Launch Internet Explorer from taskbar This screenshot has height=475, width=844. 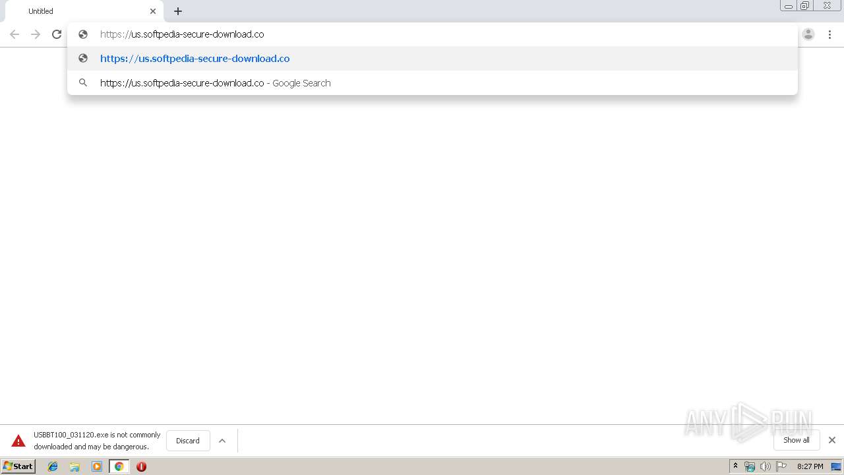(x=53, y=466)
